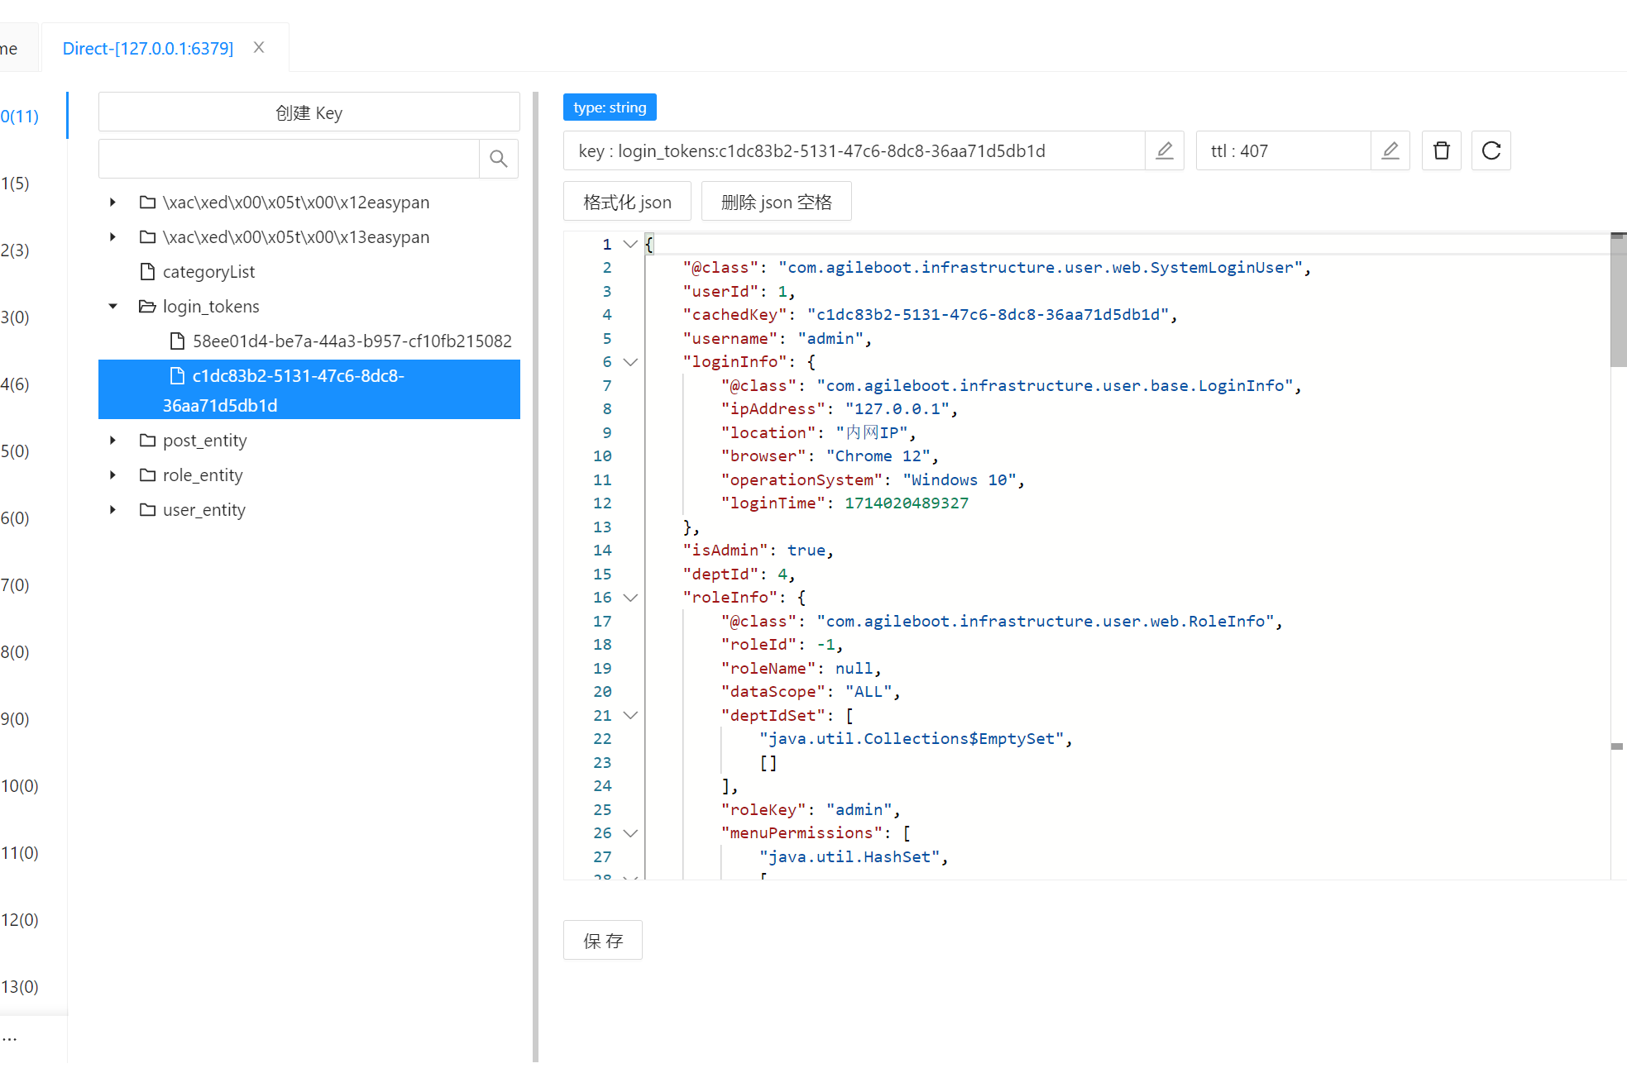The height and width of the screenshot is (1092, 1627).
Task: Click the JSON editor vertical scrollbar thumb
Action: coord(1619,301)
